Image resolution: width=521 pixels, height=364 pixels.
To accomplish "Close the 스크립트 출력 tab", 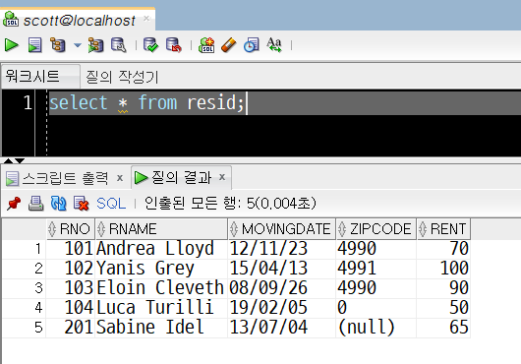I will point(120,178).
